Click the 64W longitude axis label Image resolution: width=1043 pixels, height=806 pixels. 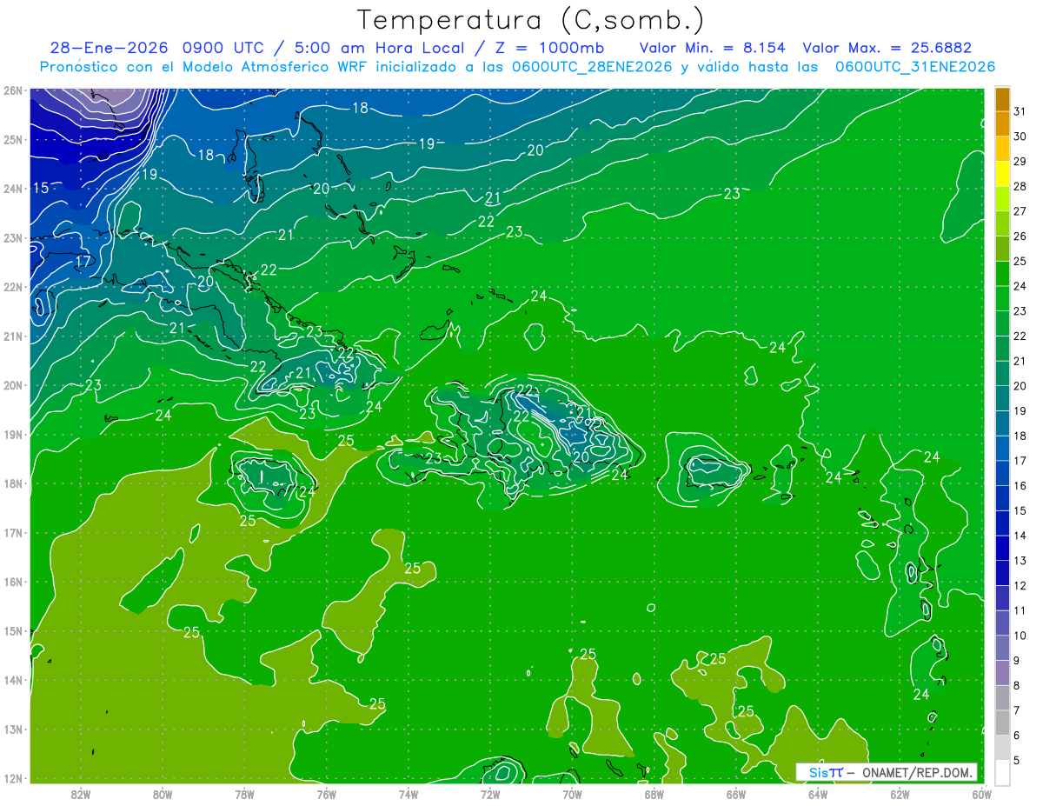pos(817,795)
